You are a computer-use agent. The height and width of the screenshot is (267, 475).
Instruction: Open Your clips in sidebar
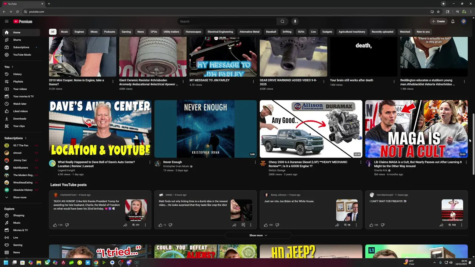click(x=20, y=126)
